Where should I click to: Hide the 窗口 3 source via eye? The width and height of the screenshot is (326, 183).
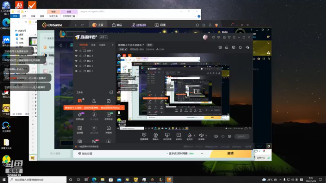coord(76,61)
